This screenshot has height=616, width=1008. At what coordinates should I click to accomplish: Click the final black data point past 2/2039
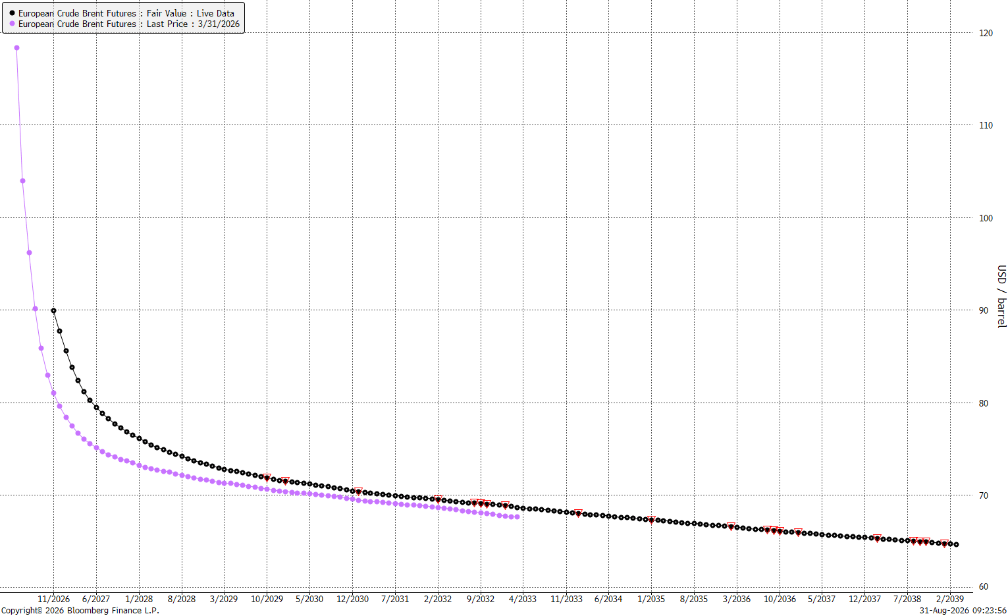point(956,544)
